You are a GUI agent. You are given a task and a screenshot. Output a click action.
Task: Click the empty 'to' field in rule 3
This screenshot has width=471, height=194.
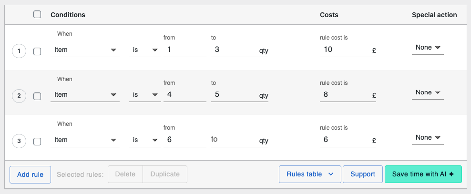coord(233,140)
